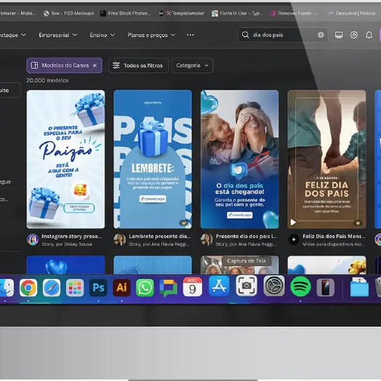
Task: Expand the Destaque menu
Action: click(13, 35)
